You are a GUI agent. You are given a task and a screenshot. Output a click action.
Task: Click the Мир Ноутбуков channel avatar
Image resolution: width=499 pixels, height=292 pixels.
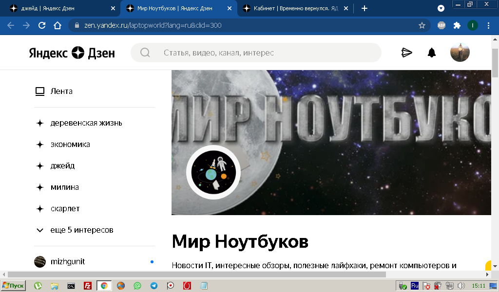click(x=213, y=172)
